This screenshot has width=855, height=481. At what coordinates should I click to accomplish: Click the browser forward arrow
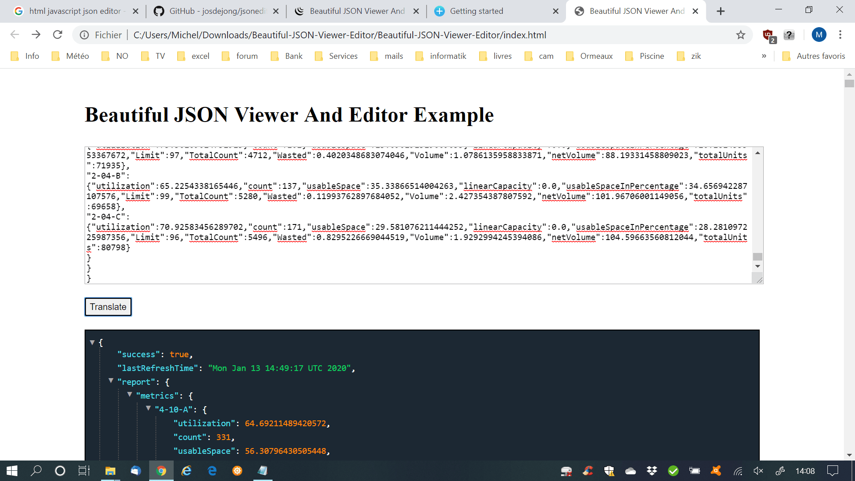(36, 35)
